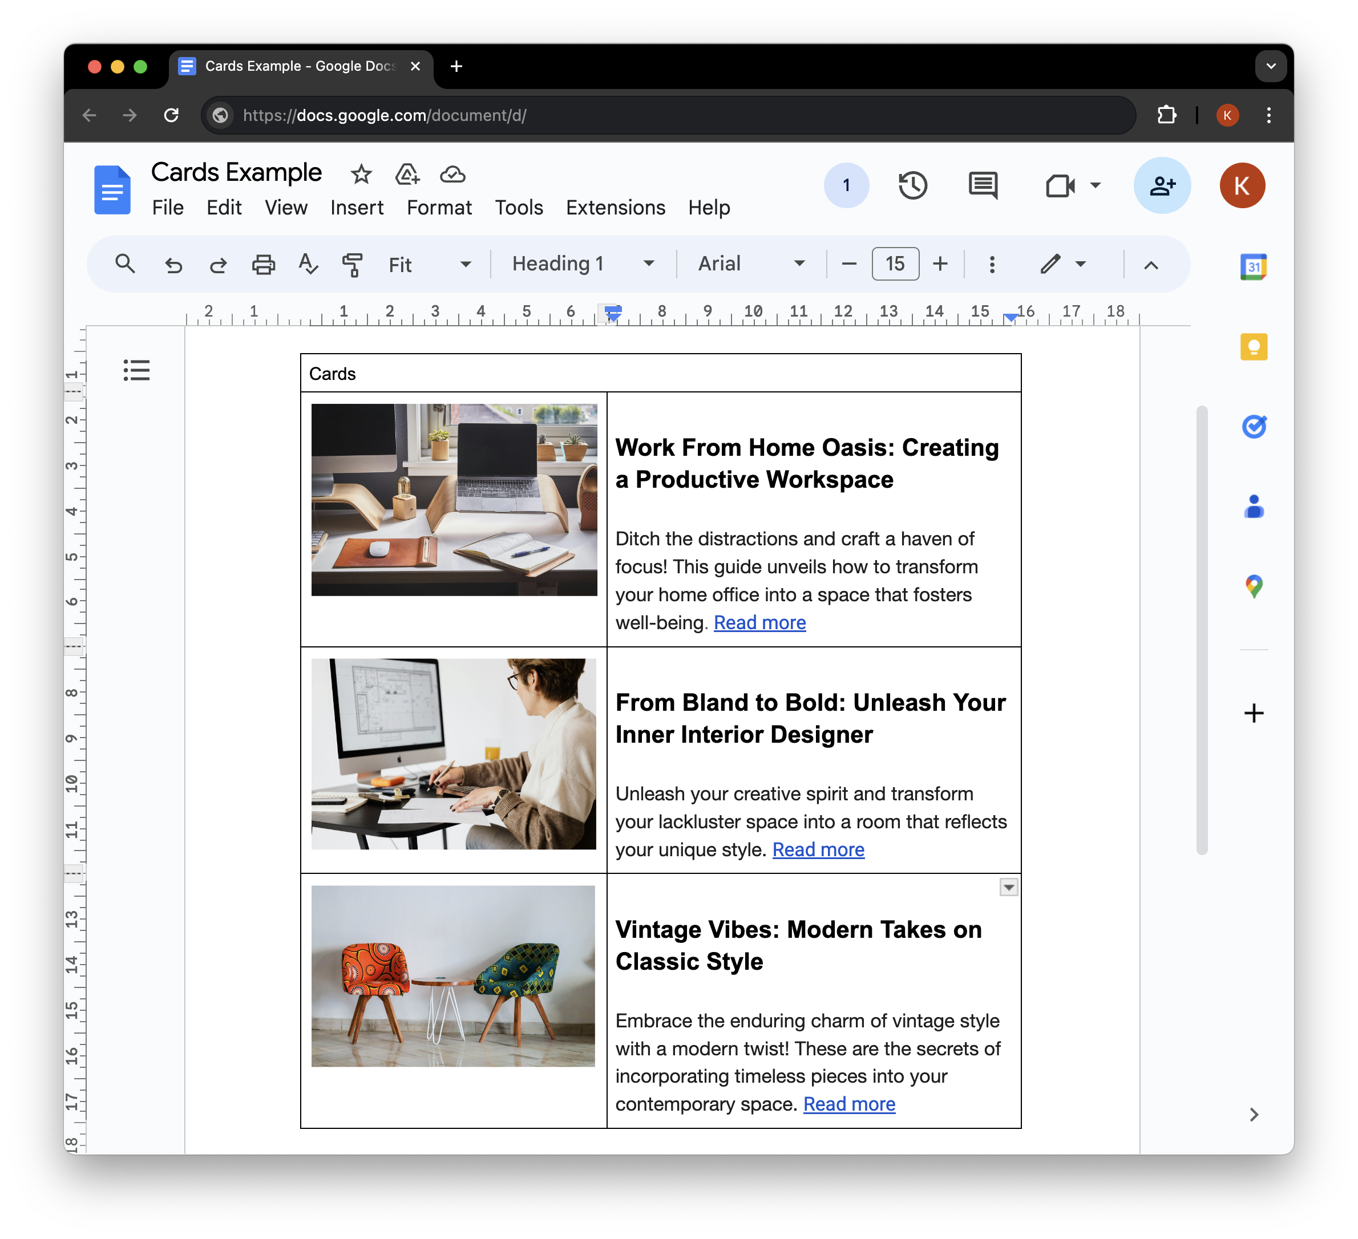
Task: Hide the side panel arrow
Action: tap(1253, 1115)
